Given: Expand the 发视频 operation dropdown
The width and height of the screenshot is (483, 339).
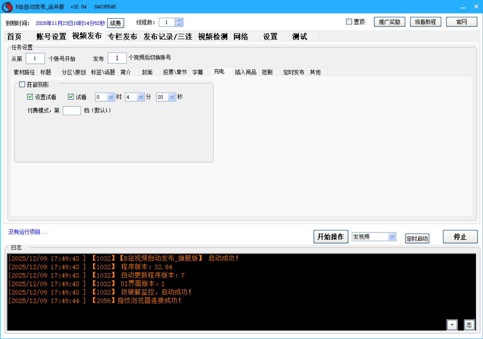Looking at the screenshot, I should pos(392,237).
